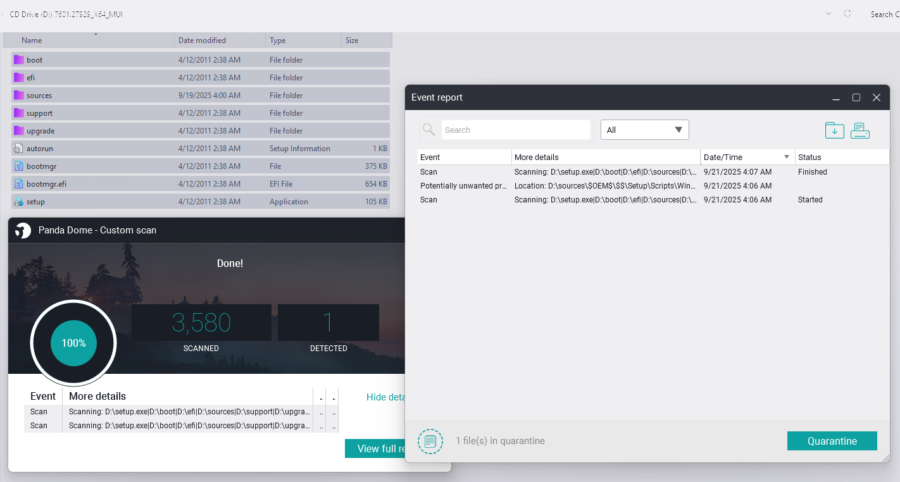Select the boot folder icon

click(x=18, y=60)
